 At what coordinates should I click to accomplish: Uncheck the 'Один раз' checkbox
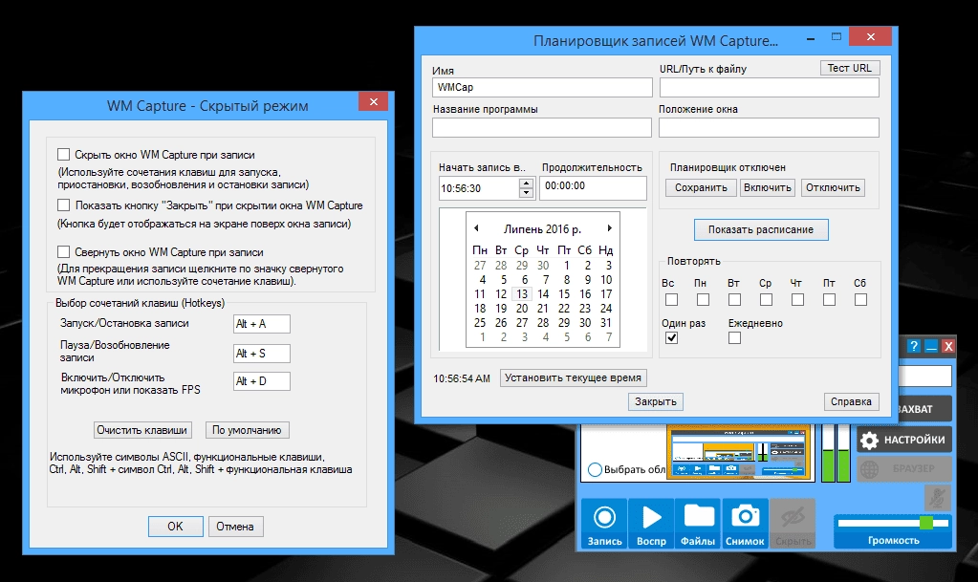tap(671, 338)
